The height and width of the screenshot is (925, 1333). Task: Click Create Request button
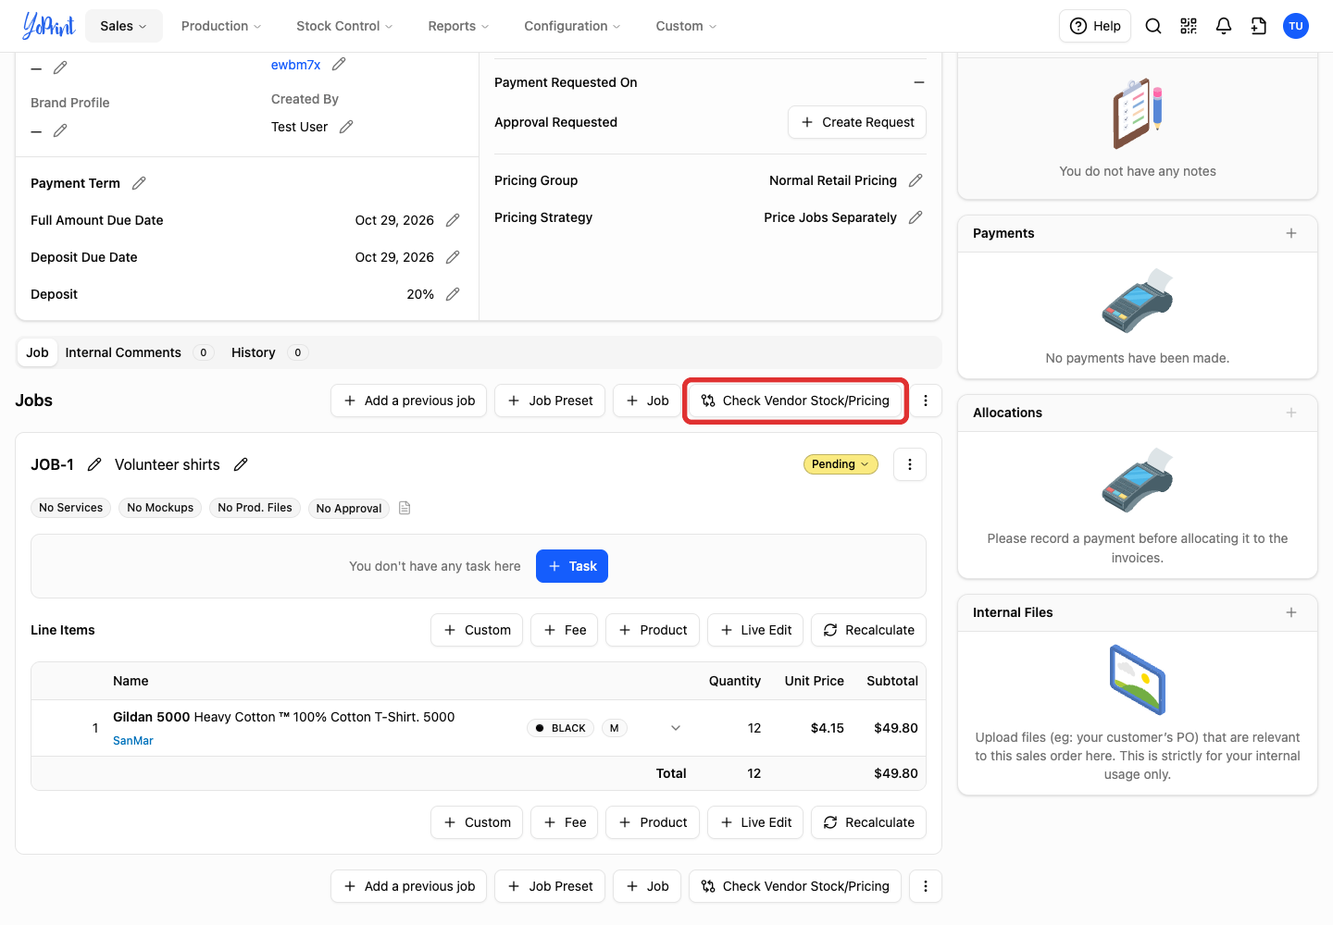click(x=857, y=122)
